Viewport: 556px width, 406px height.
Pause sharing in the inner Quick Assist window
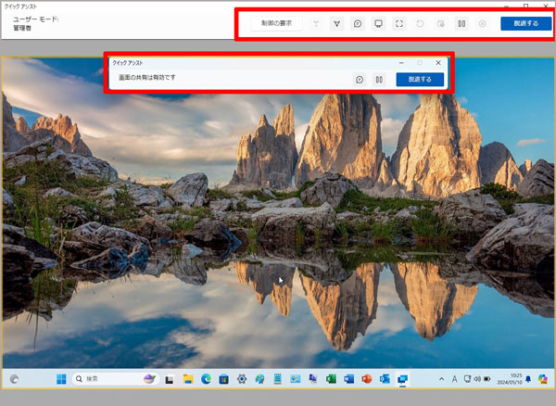(378, 80)
